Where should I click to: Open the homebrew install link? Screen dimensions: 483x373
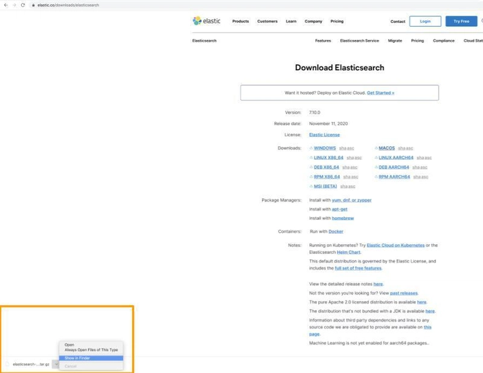pyautogui.click(x=343, y=218)
